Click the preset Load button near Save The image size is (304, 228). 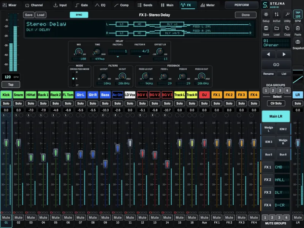pos(41,15)
